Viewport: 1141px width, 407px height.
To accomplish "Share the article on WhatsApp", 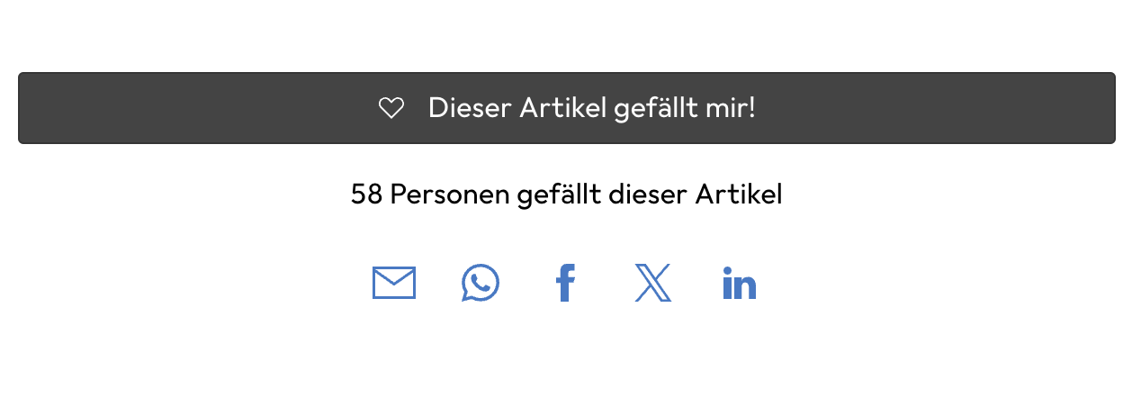I will pyautogui.click(x=480, y=283).
